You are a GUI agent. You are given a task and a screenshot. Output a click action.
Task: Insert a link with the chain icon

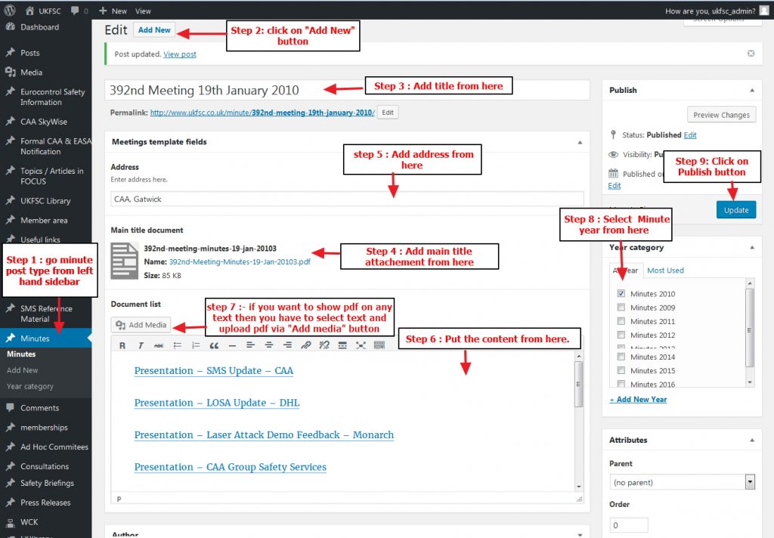point(306,345)
